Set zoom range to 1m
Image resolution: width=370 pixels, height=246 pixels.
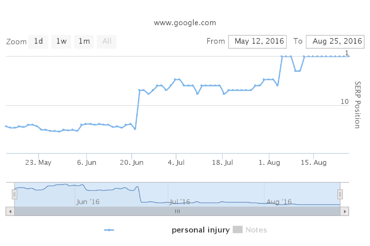point(84,42)
